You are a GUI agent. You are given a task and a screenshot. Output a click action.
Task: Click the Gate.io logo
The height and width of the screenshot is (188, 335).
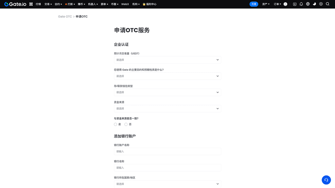15,4
